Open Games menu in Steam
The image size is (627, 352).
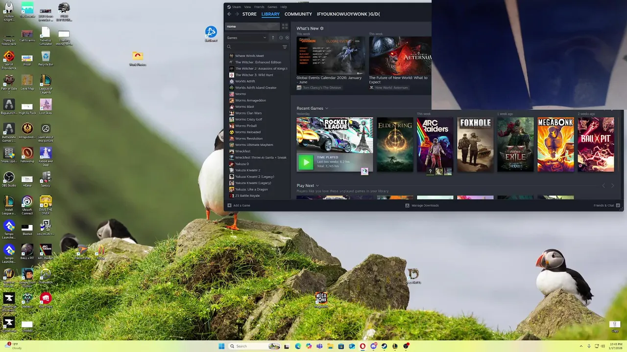click(272, 7)
